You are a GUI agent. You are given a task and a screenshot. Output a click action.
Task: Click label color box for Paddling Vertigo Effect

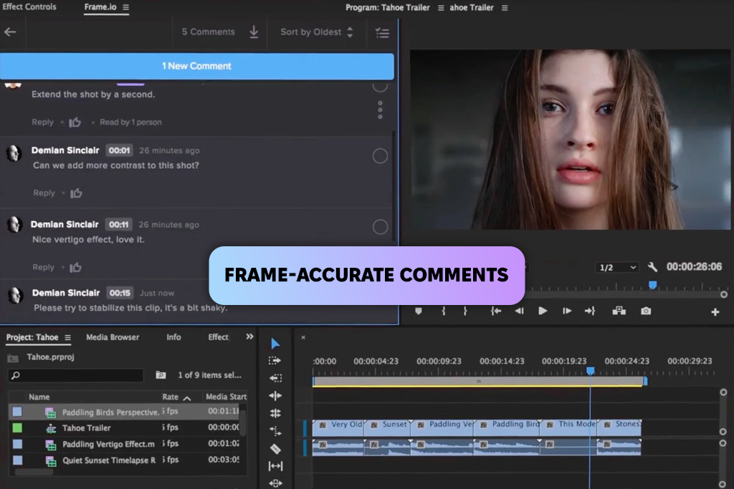(17, 444)
